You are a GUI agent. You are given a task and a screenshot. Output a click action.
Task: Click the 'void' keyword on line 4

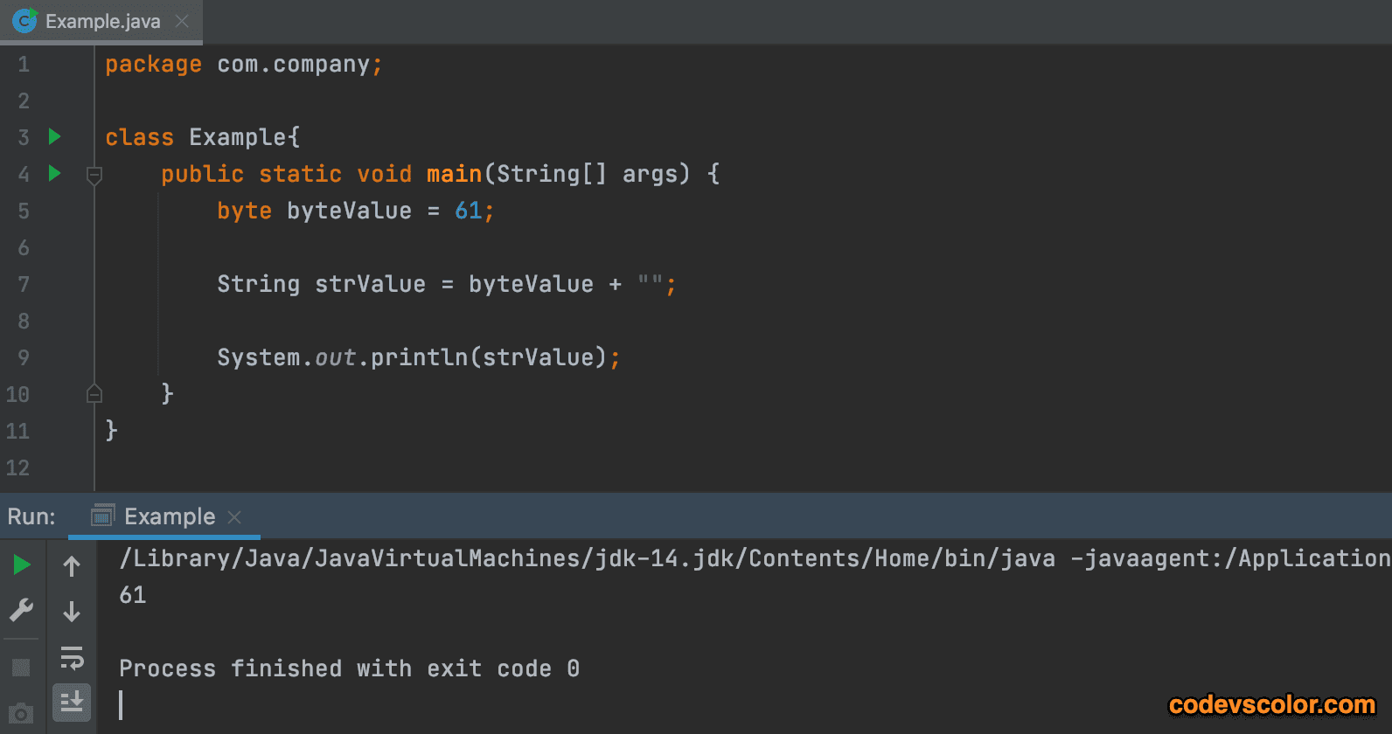(x=384, y=174)
